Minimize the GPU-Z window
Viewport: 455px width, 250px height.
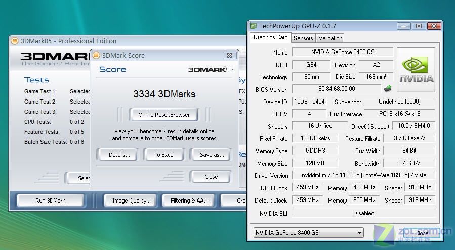coord(404,26)
